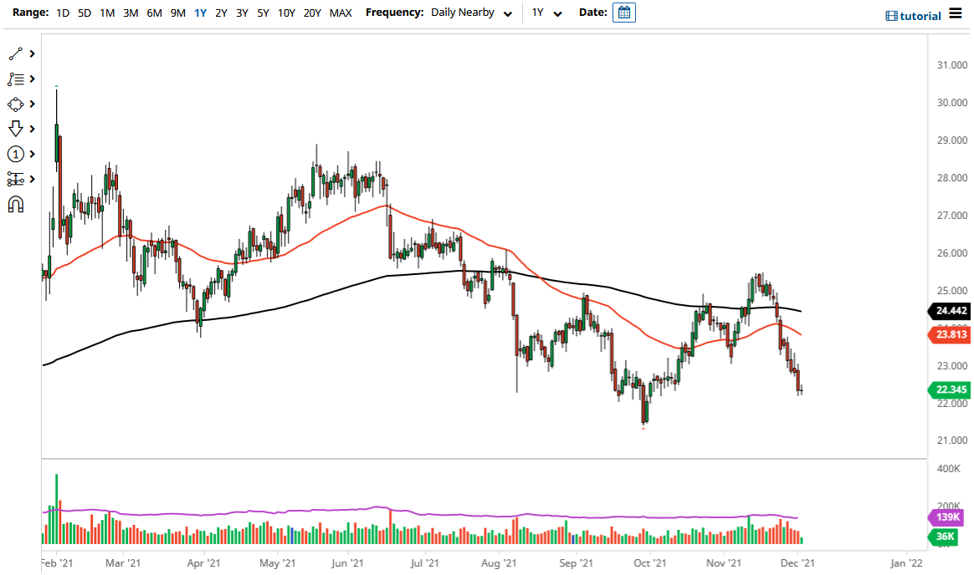Open the tutorial video link
Screen dimensions: 974x575
tap(913, 16)
